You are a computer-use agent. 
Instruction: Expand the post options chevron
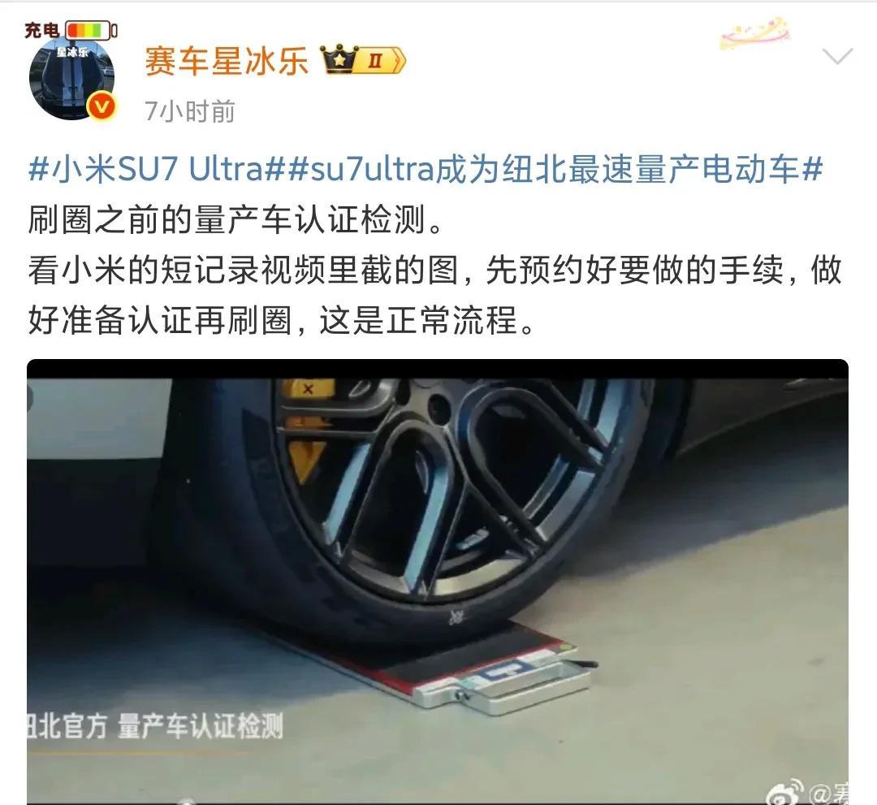(837, 56)
